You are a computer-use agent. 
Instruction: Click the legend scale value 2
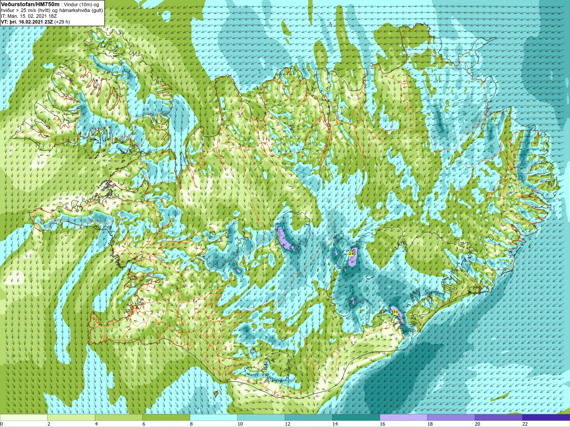click(49, 424)
